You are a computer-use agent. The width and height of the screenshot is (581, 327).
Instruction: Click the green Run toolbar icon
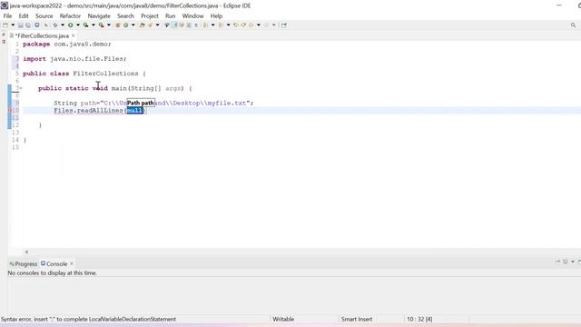[x=70, y=25]
